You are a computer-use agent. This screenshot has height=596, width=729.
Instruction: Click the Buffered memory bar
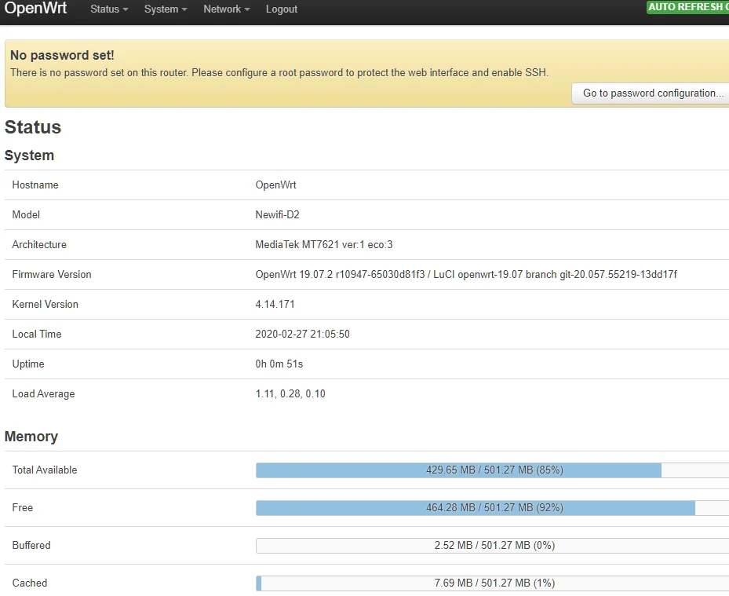pyautogui.click(x=490, y=545)
